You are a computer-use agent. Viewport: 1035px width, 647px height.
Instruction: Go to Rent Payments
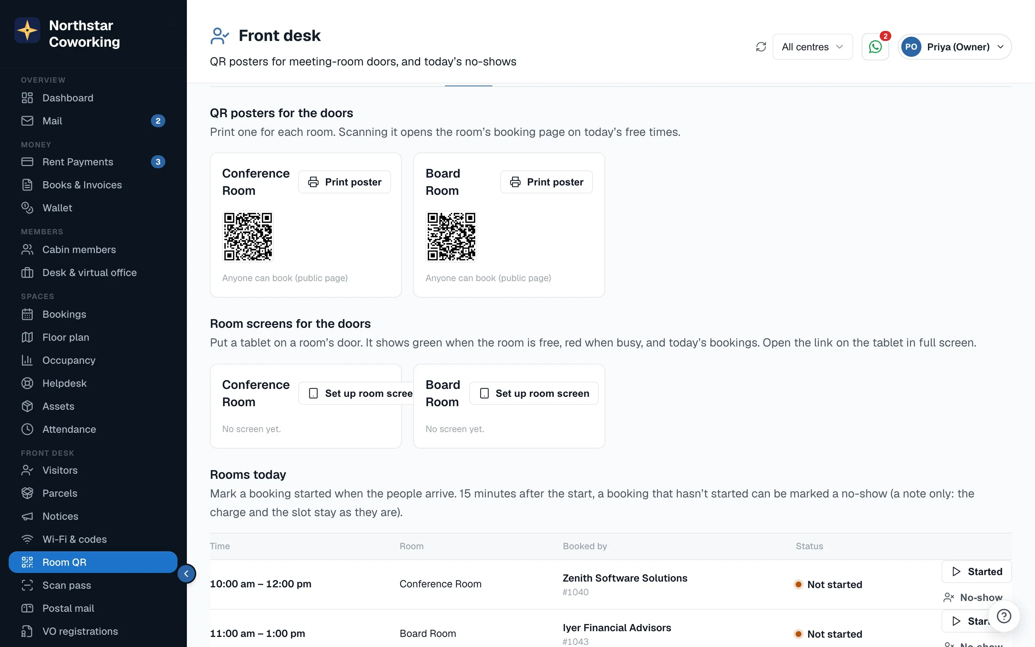[93, 162]
